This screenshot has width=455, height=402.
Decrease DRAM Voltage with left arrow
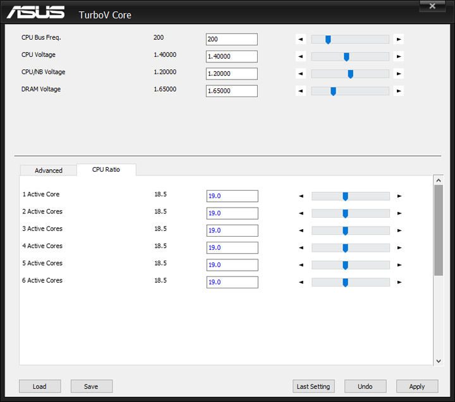301,91
